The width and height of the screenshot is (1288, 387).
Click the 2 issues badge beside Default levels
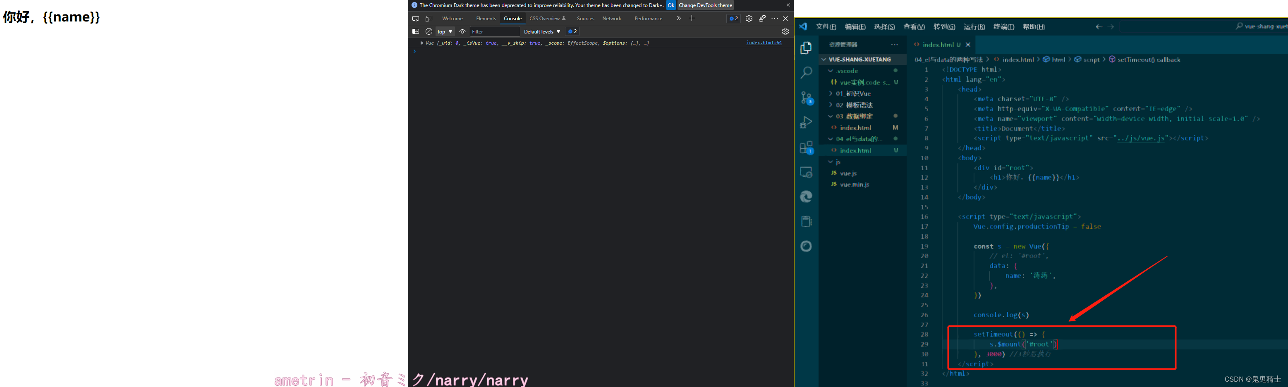[572, 31]
